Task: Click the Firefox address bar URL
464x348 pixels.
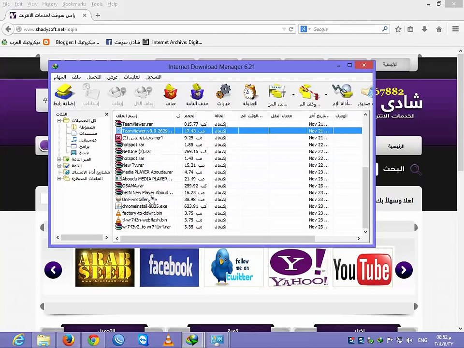Action: 50,29
